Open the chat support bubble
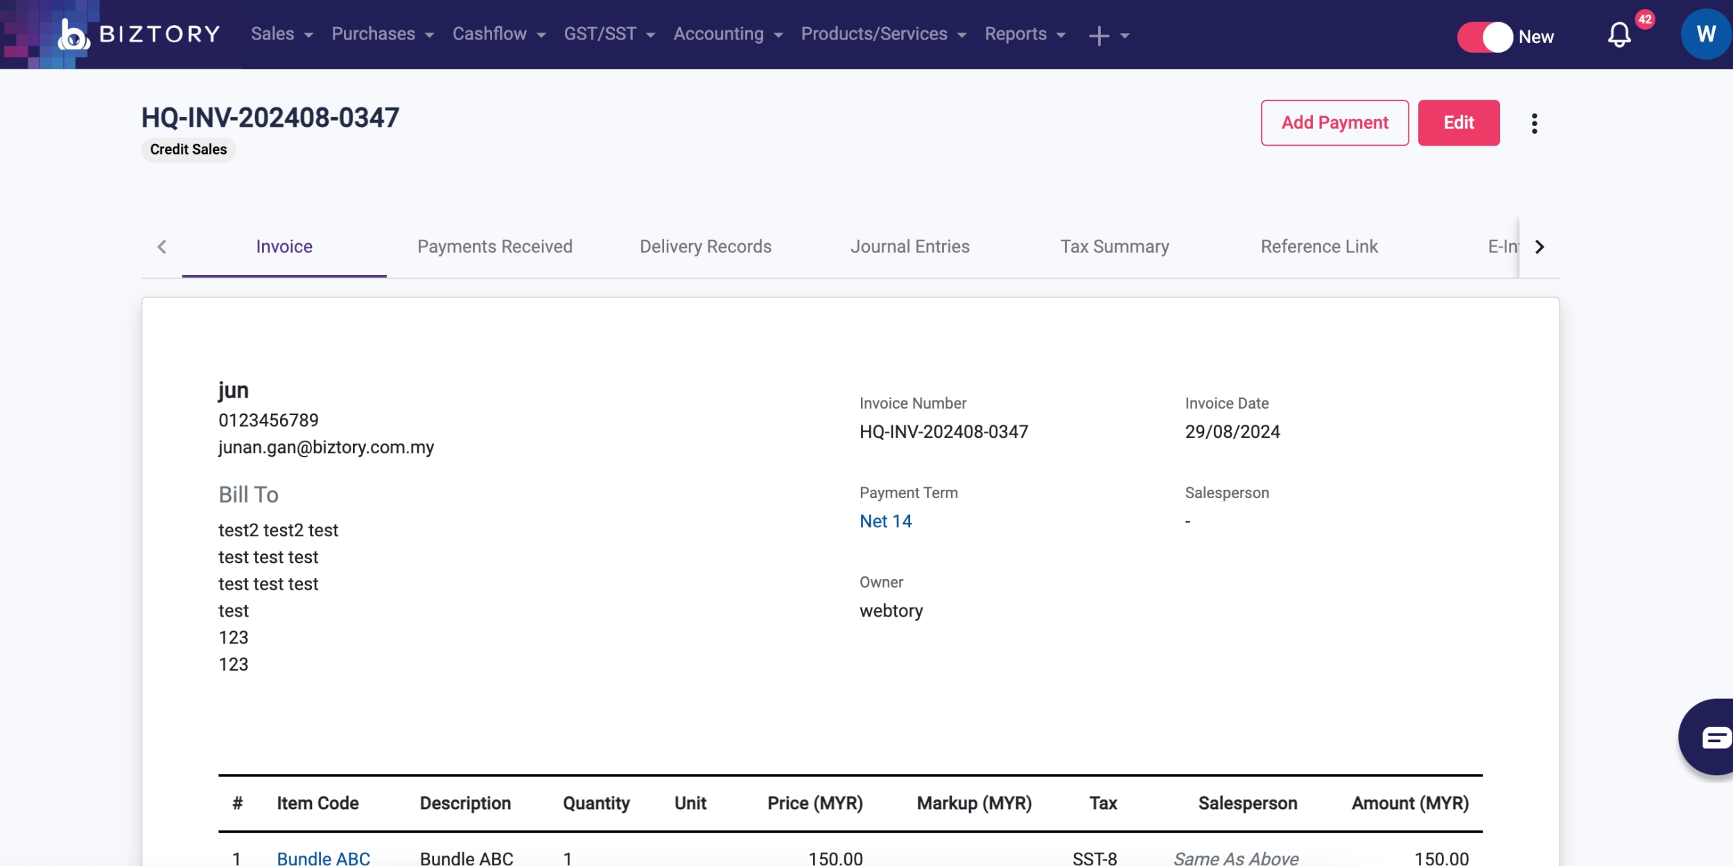The image size is (1733, 866). pos(1712,737)
